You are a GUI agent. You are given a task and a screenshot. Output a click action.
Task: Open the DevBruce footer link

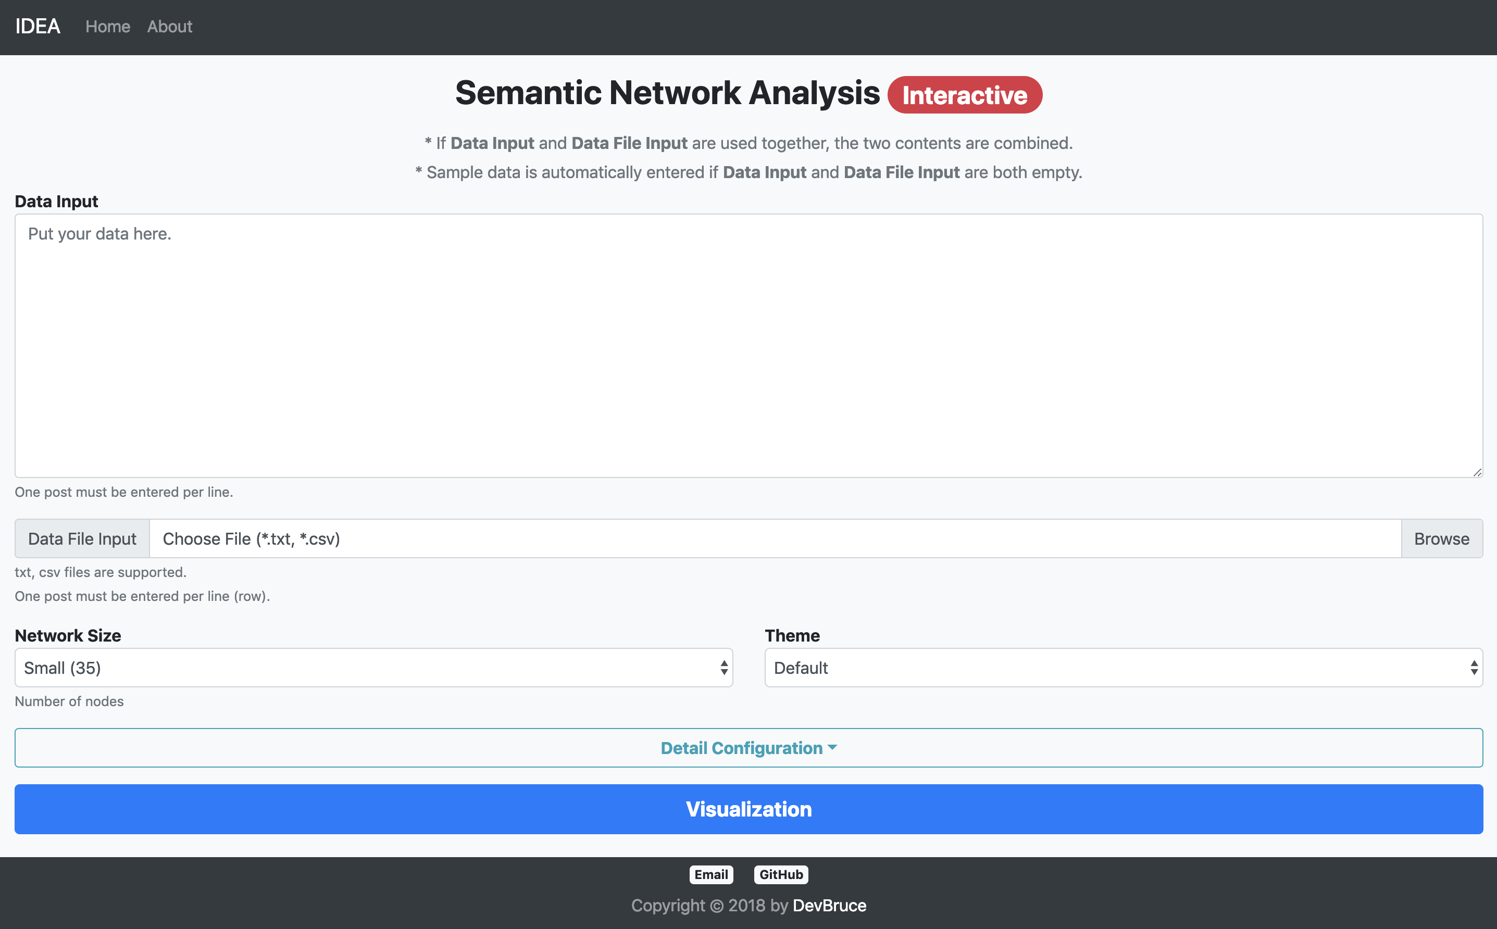(829, 906)
